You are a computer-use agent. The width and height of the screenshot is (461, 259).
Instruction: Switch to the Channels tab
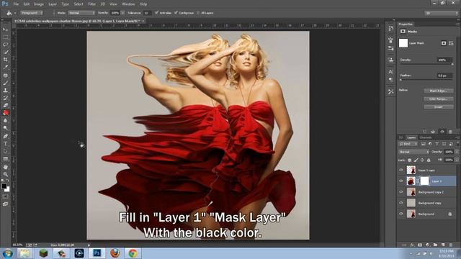[x=426, y=137]
